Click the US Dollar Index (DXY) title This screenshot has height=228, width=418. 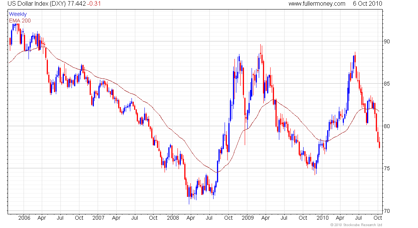pos(36,4)
